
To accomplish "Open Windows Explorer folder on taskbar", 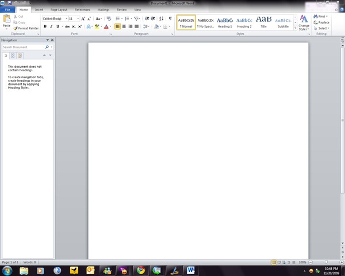I will click(x=24, y=270).
